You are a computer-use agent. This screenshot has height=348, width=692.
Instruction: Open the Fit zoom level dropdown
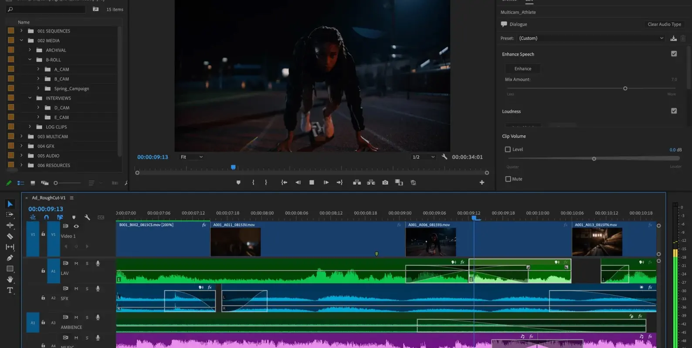coord(192,157)
